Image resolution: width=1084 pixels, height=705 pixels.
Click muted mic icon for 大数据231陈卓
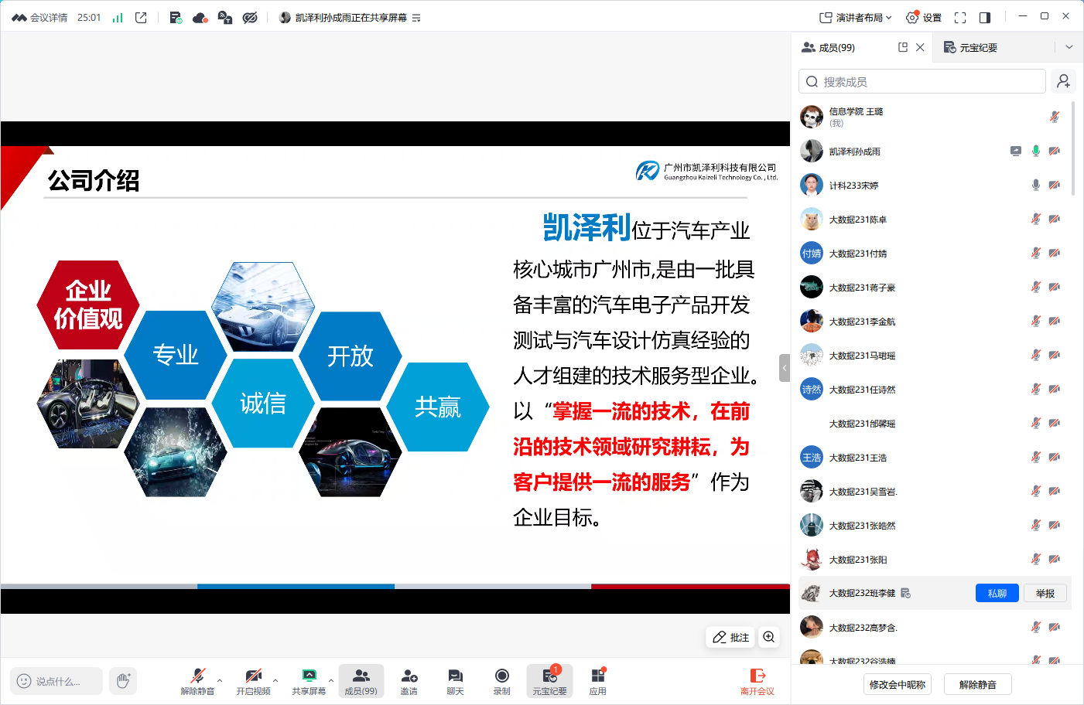pos(1036,219)
